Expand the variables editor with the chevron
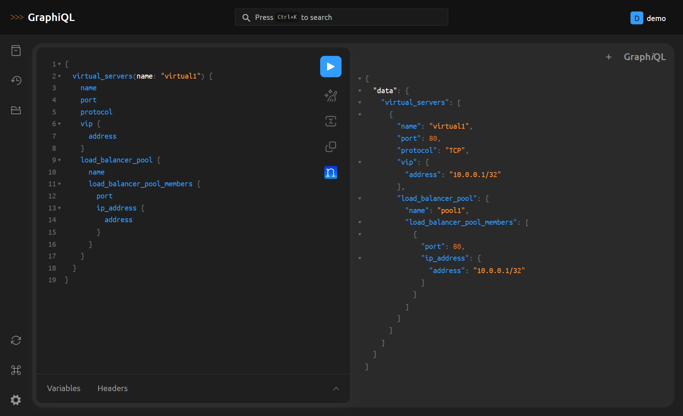 tap(336, 389)
